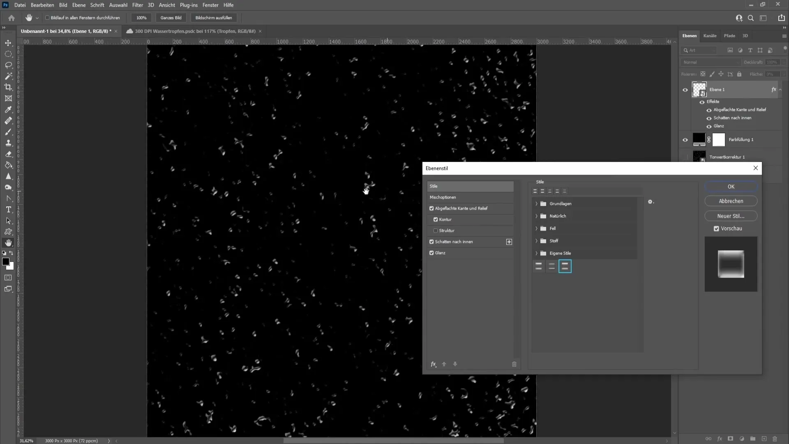The image size is (789, 444).
Task: Toggle Abgeflachte Kante und Relief checkbox
Action: (432, 208)
